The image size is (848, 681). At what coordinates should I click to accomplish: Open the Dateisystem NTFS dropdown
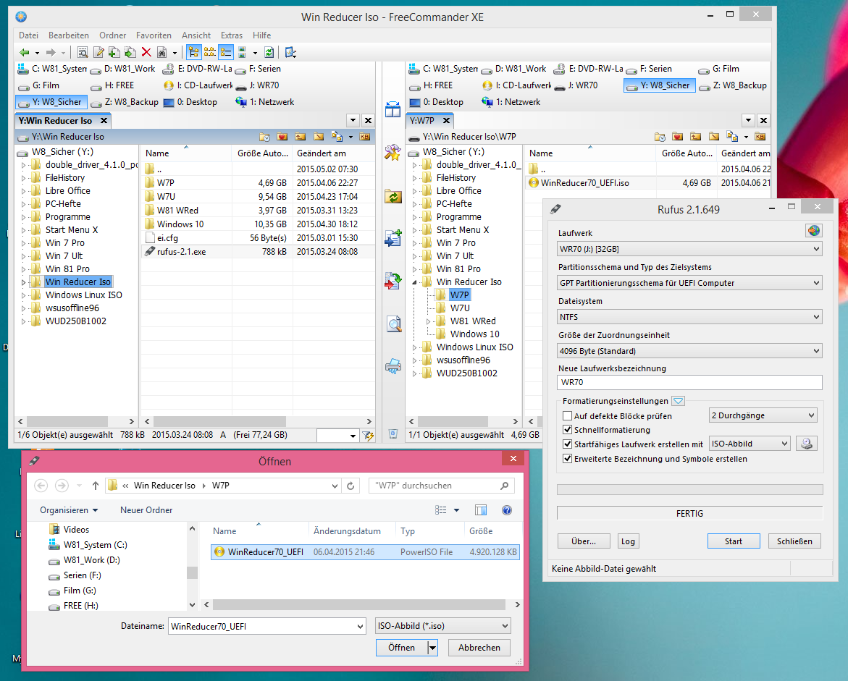click(689, 317)
